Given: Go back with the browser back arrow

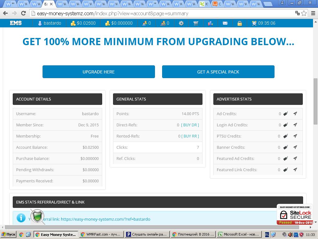Looking at the screenshot, I should [6, 13].
